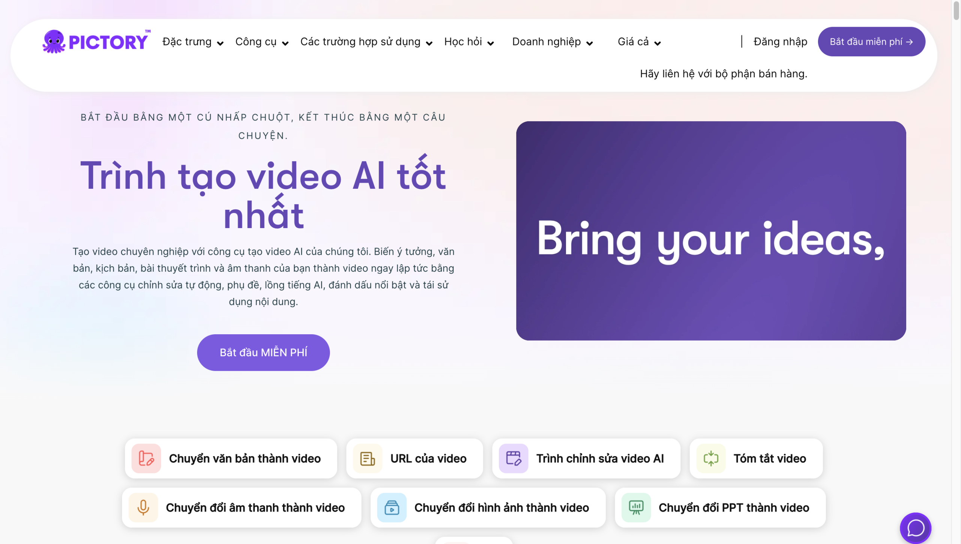
Task: Click the Đăng nhập link
Action: tap(780, 42)
